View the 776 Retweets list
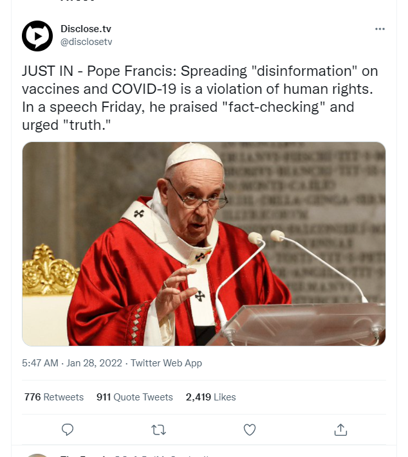Image resolution: width=408 pixels, height=457 pixels. click(54, 397)
